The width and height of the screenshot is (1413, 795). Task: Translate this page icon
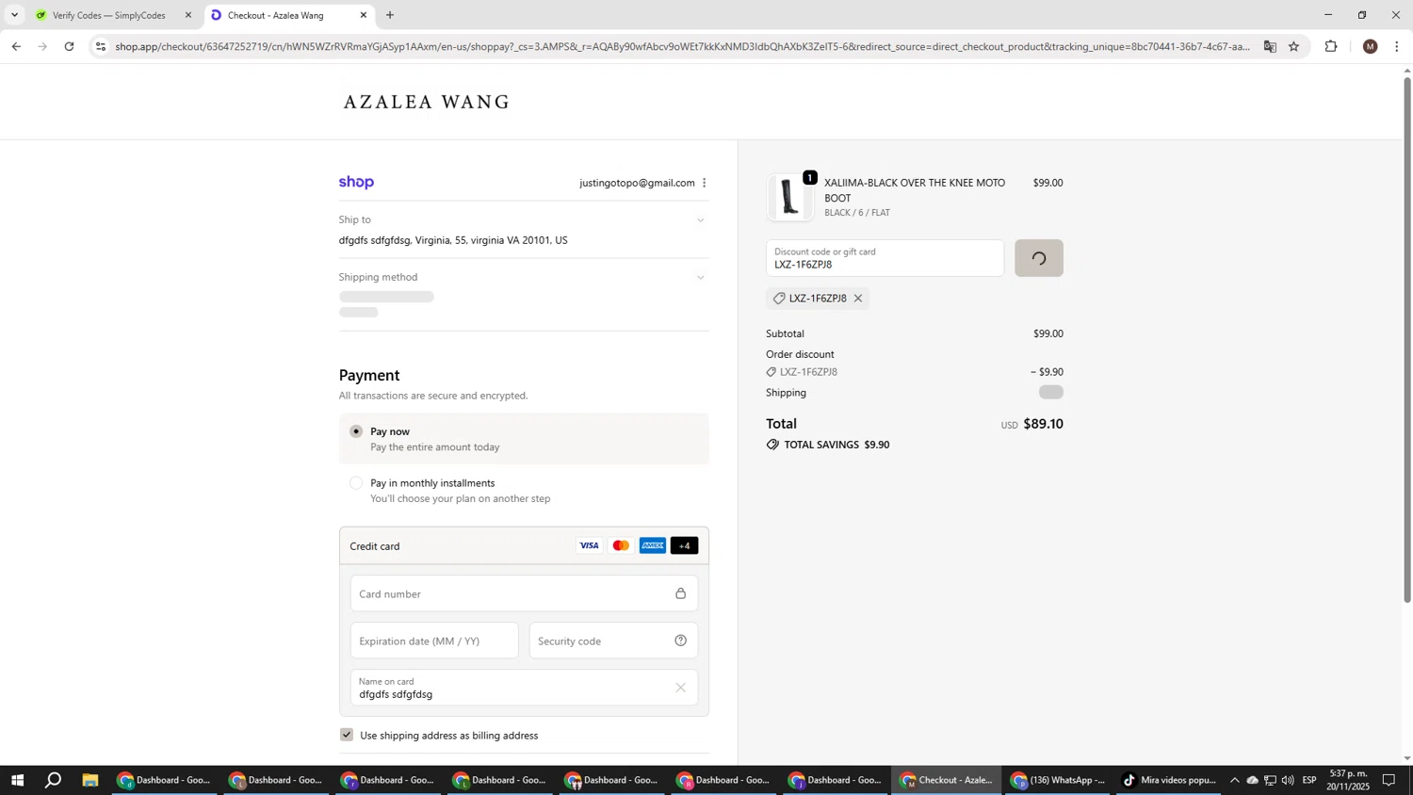coord(1269,46)
